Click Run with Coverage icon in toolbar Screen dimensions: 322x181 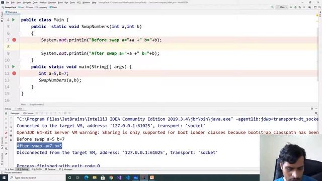click(300, 7)
